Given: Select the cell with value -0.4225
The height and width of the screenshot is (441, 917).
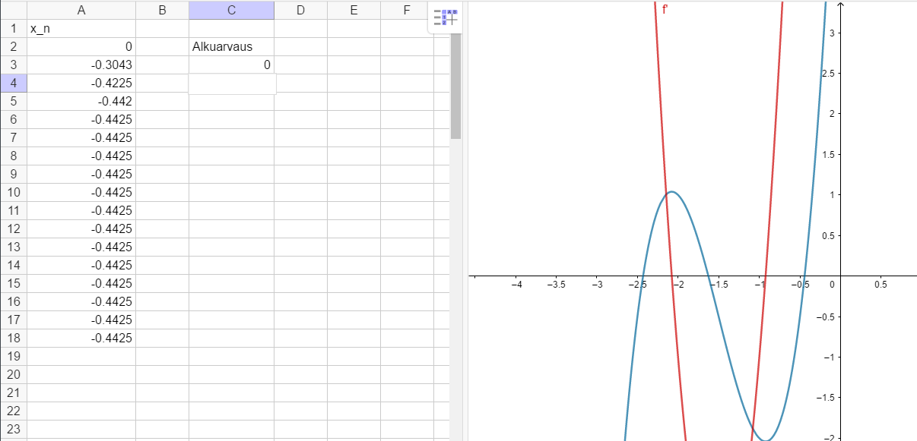Looking at the screenshot, I should point(81,83).
